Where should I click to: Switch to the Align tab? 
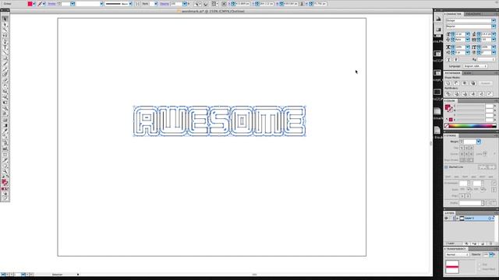(467, 73)
